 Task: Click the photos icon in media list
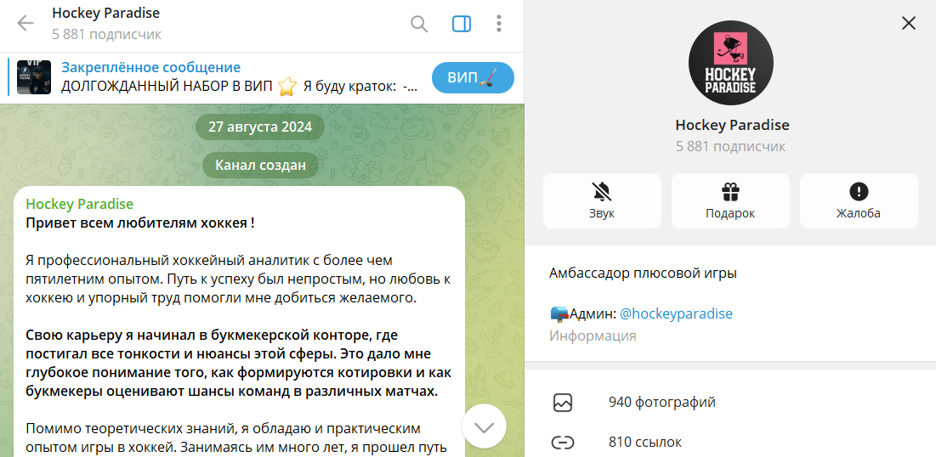click(x=562, y=403)
